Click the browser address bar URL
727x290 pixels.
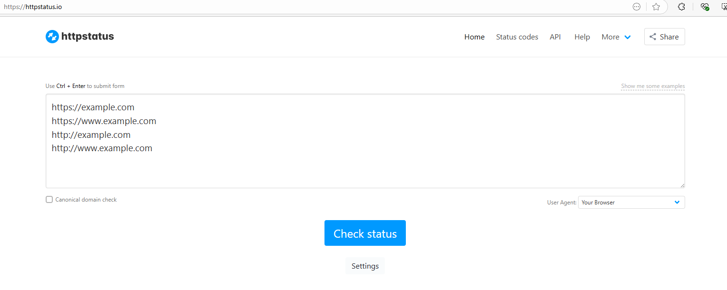pos(33,7)
